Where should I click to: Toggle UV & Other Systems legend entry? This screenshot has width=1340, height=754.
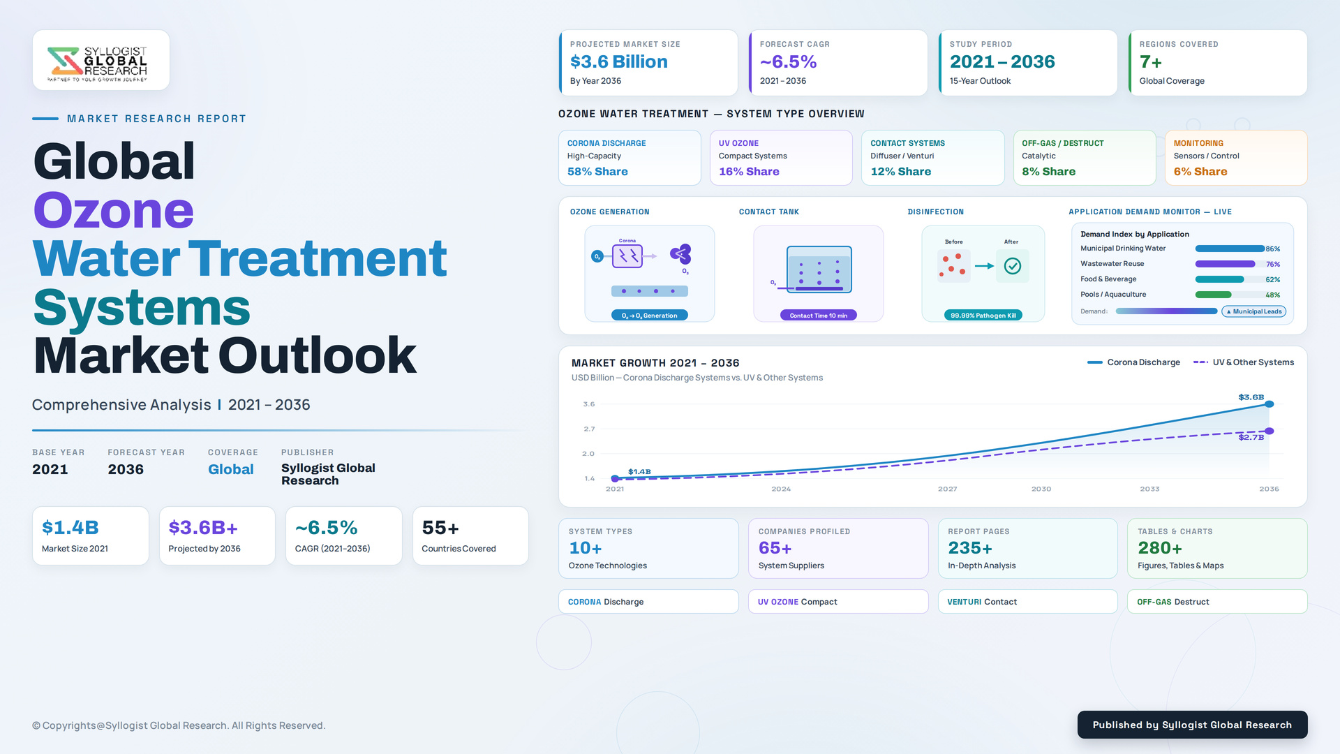[1244, 362]
